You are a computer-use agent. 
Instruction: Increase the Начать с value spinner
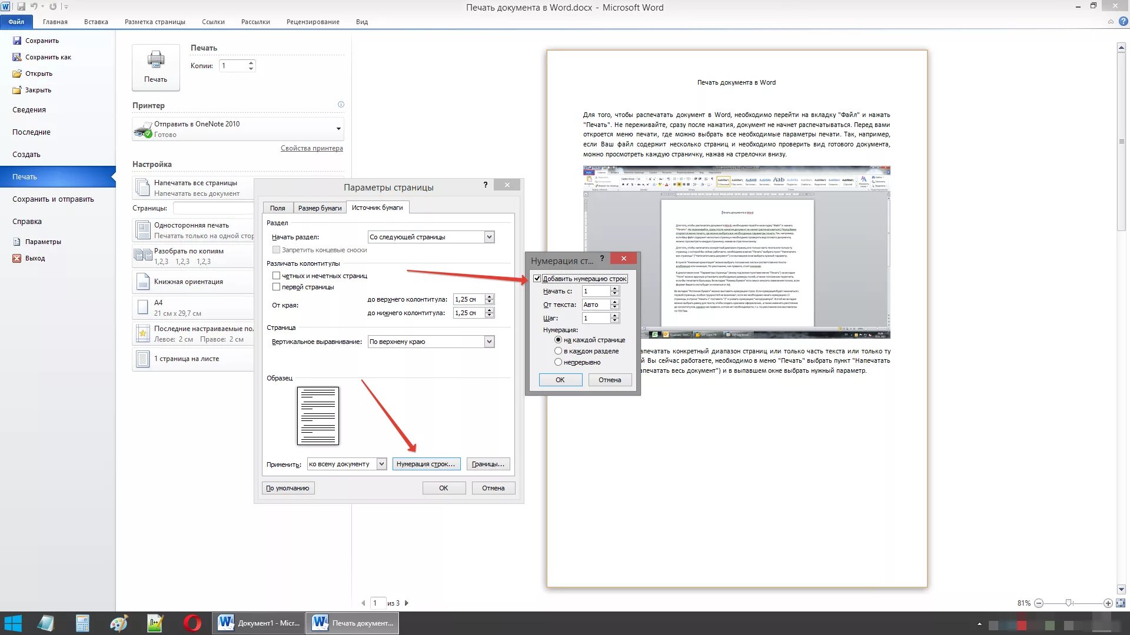(x=615, y=289)
